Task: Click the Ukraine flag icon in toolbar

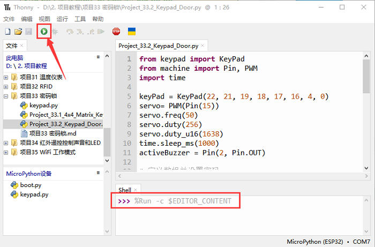Action: (x=131, y=32)
